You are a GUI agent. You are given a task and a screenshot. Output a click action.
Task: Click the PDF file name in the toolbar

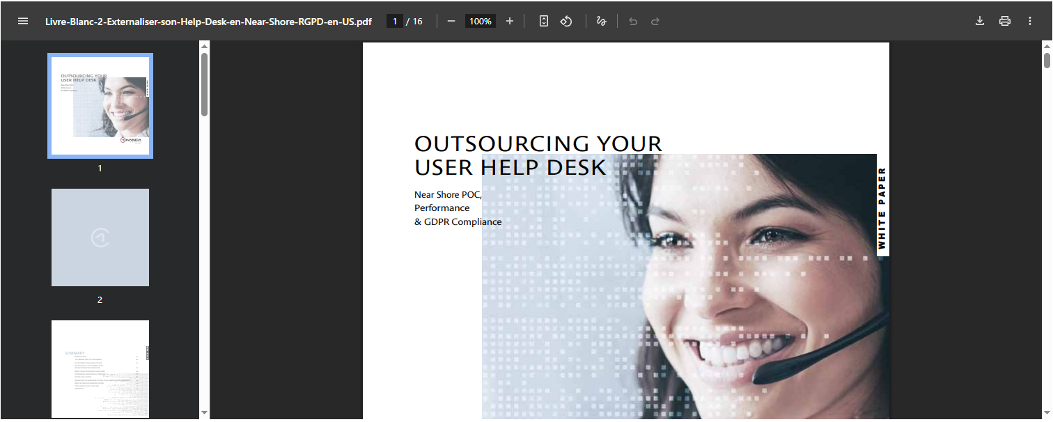pyautogui.click(x=208, y=22)
